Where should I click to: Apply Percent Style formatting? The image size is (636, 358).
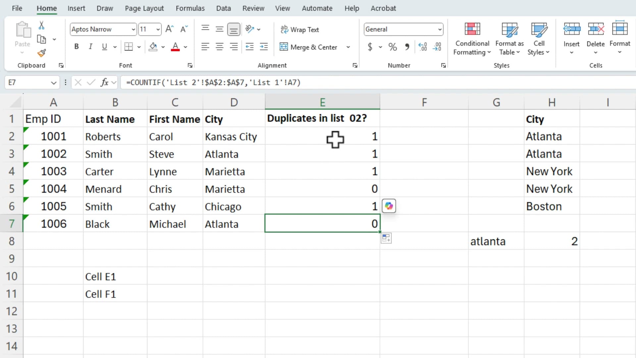tap(393, 47)
